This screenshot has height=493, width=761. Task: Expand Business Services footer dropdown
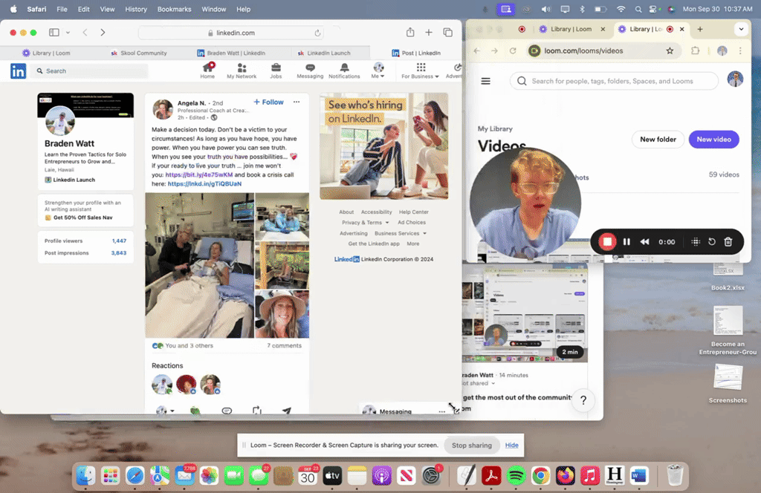pos(401,233)
